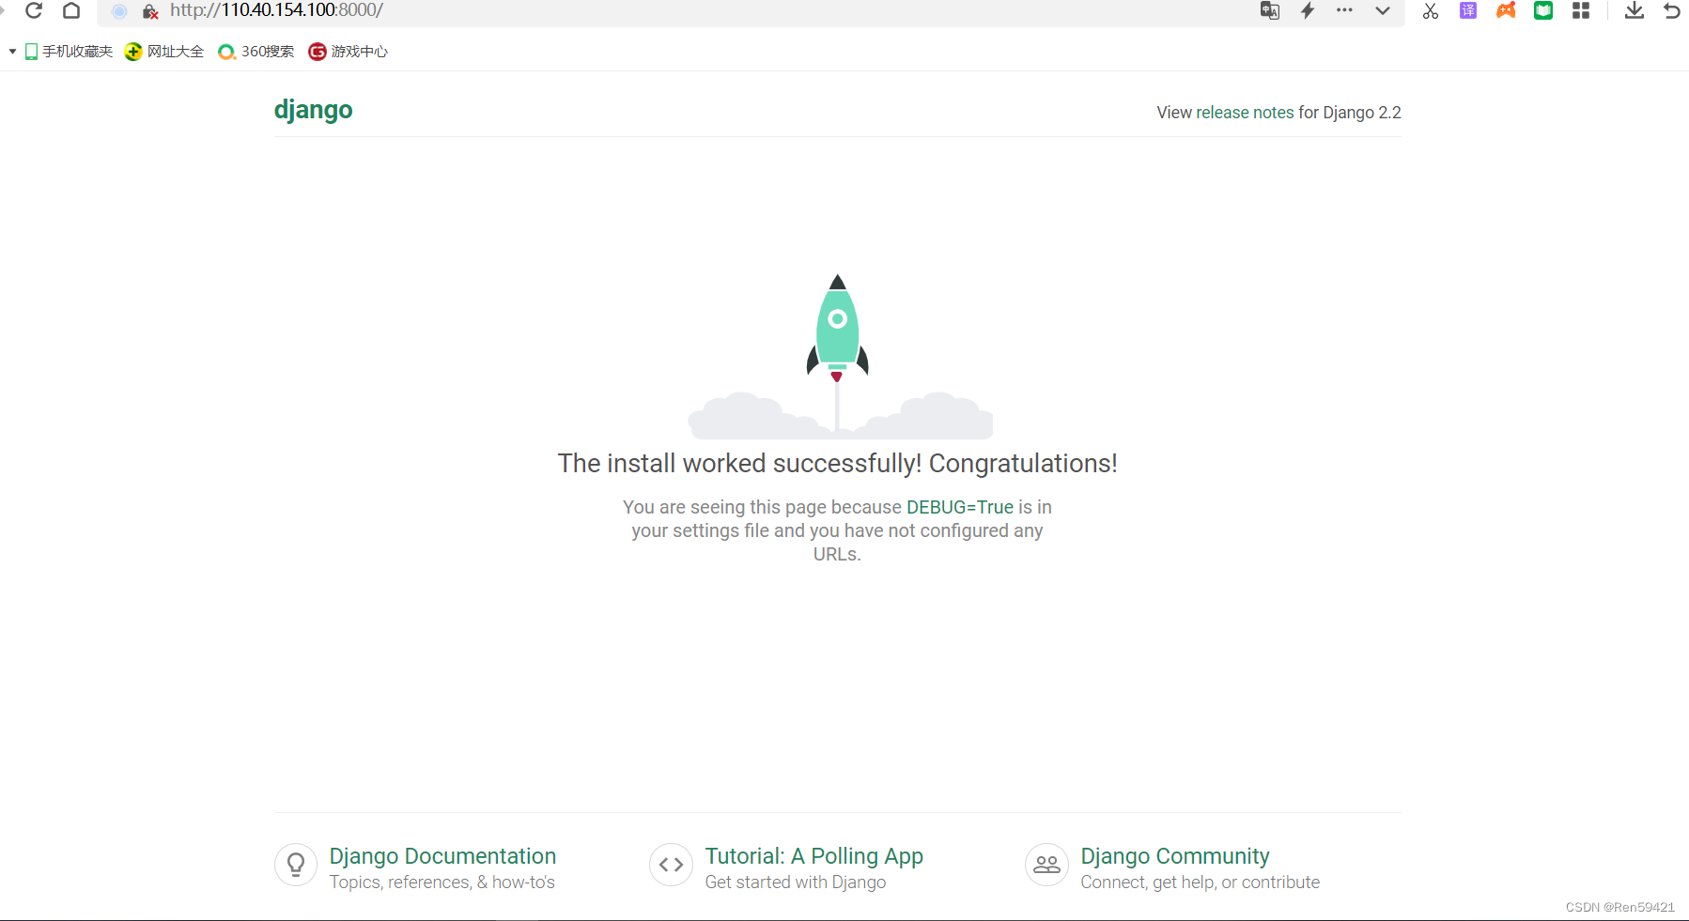Click the green extension icon

1543,10
